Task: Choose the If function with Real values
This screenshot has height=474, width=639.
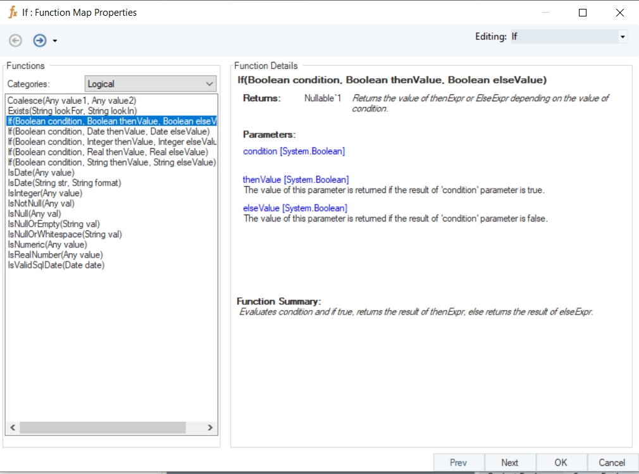Action: (x=107, y=152)
